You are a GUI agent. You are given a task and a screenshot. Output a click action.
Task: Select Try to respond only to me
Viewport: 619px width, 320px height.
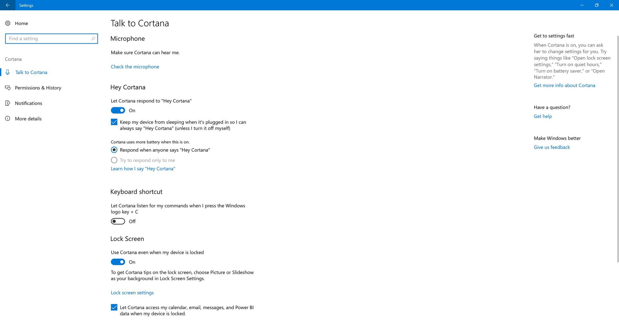click(x=114, y=160)
